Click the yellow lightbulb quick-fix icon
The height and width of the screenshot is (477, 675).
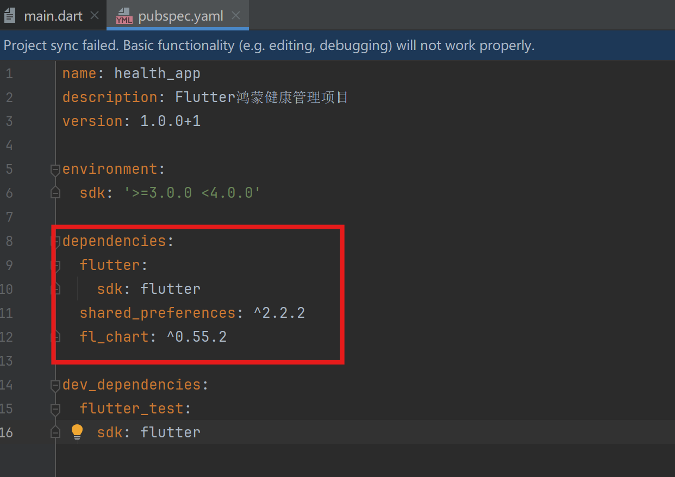77,432
